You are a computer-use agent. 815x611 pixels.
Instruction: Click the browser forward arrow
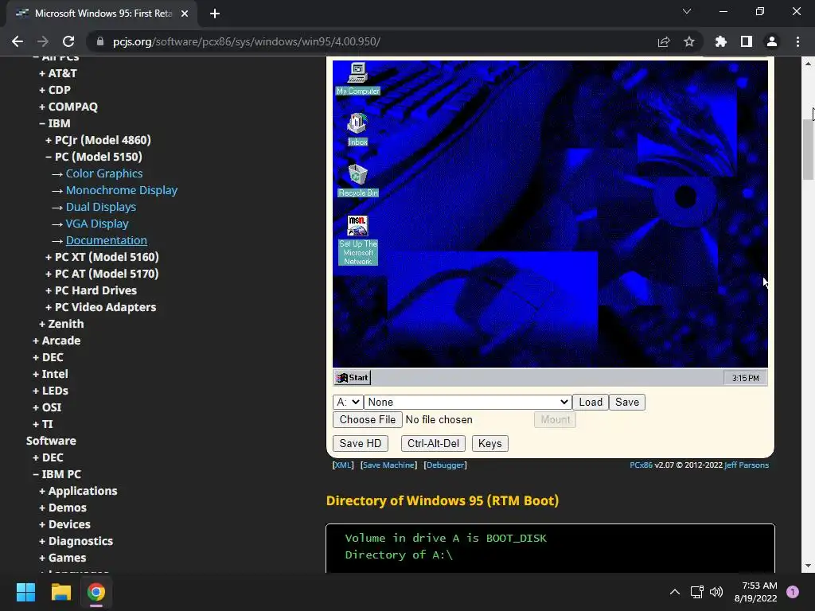[43, 41]
